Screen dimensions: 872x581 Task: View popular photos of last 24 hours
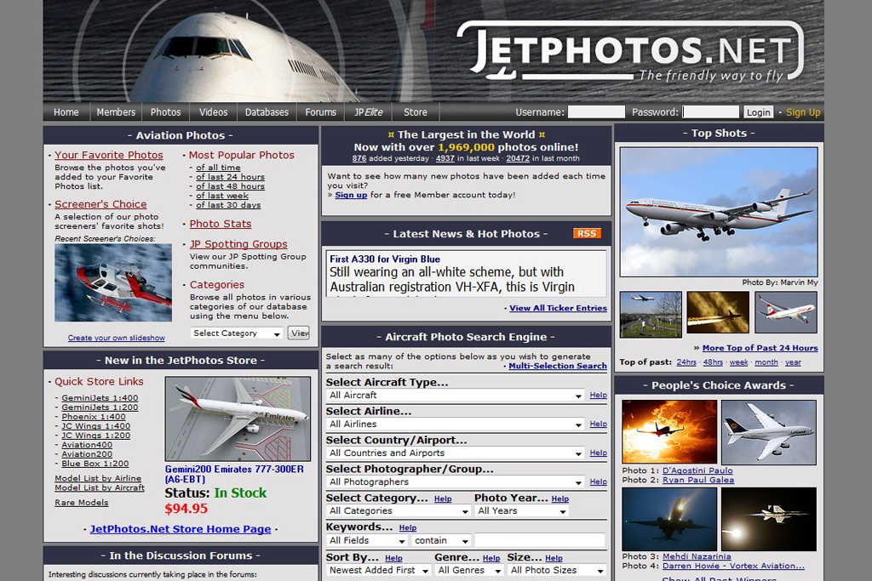pyautogui.click(x=230, y=177)
